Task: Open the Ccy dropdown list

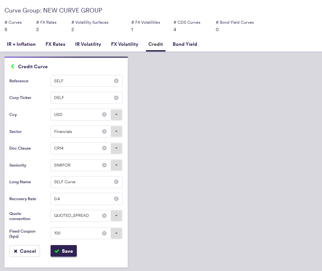Action: point(116,115)
